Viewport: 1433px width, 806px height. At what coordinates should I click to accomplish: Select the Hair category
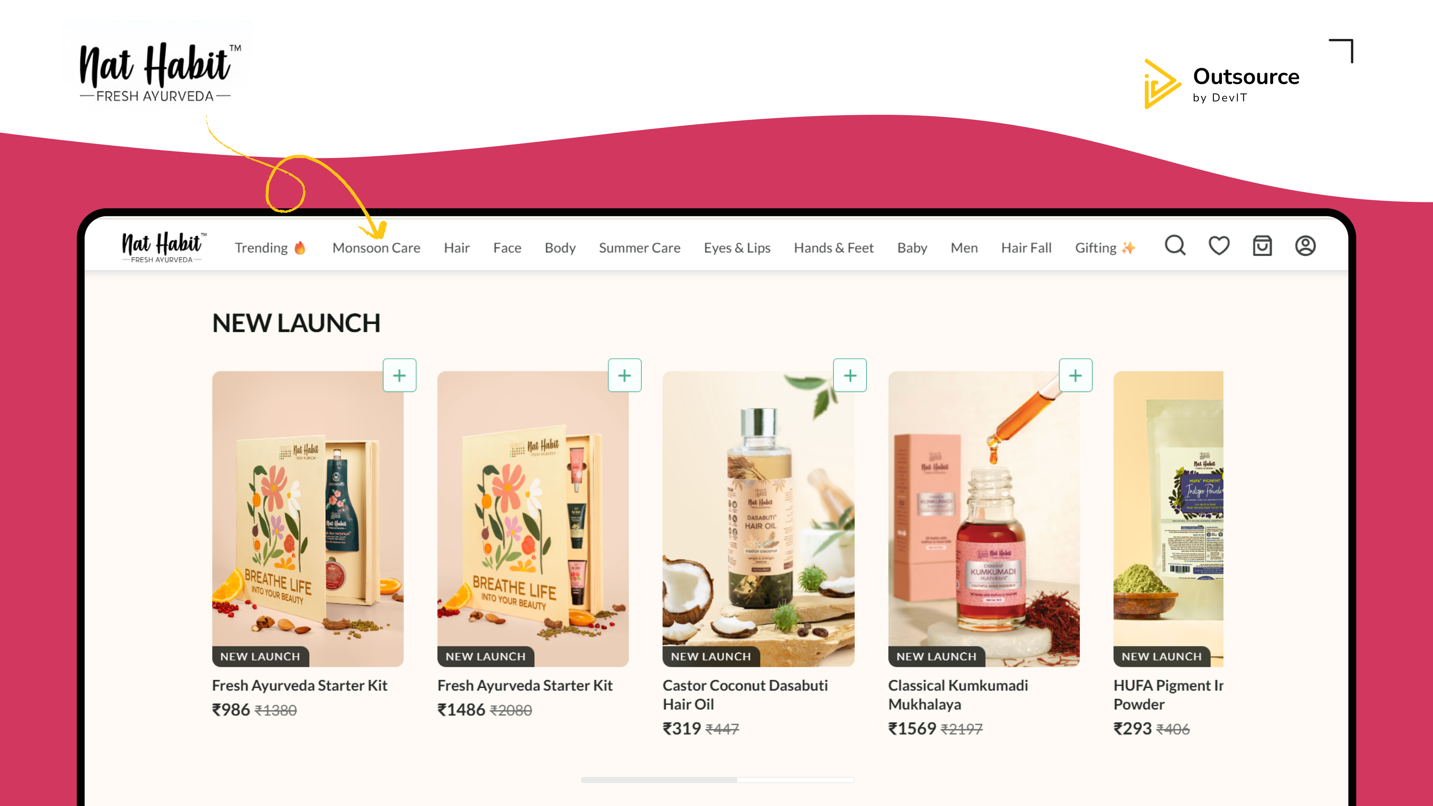click(457, 248)
